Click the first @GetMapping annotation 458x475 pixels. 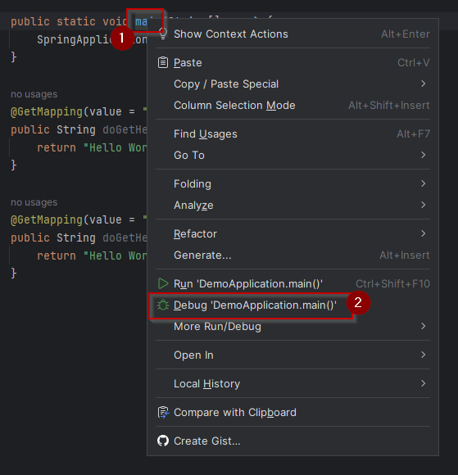click(47, 111)
